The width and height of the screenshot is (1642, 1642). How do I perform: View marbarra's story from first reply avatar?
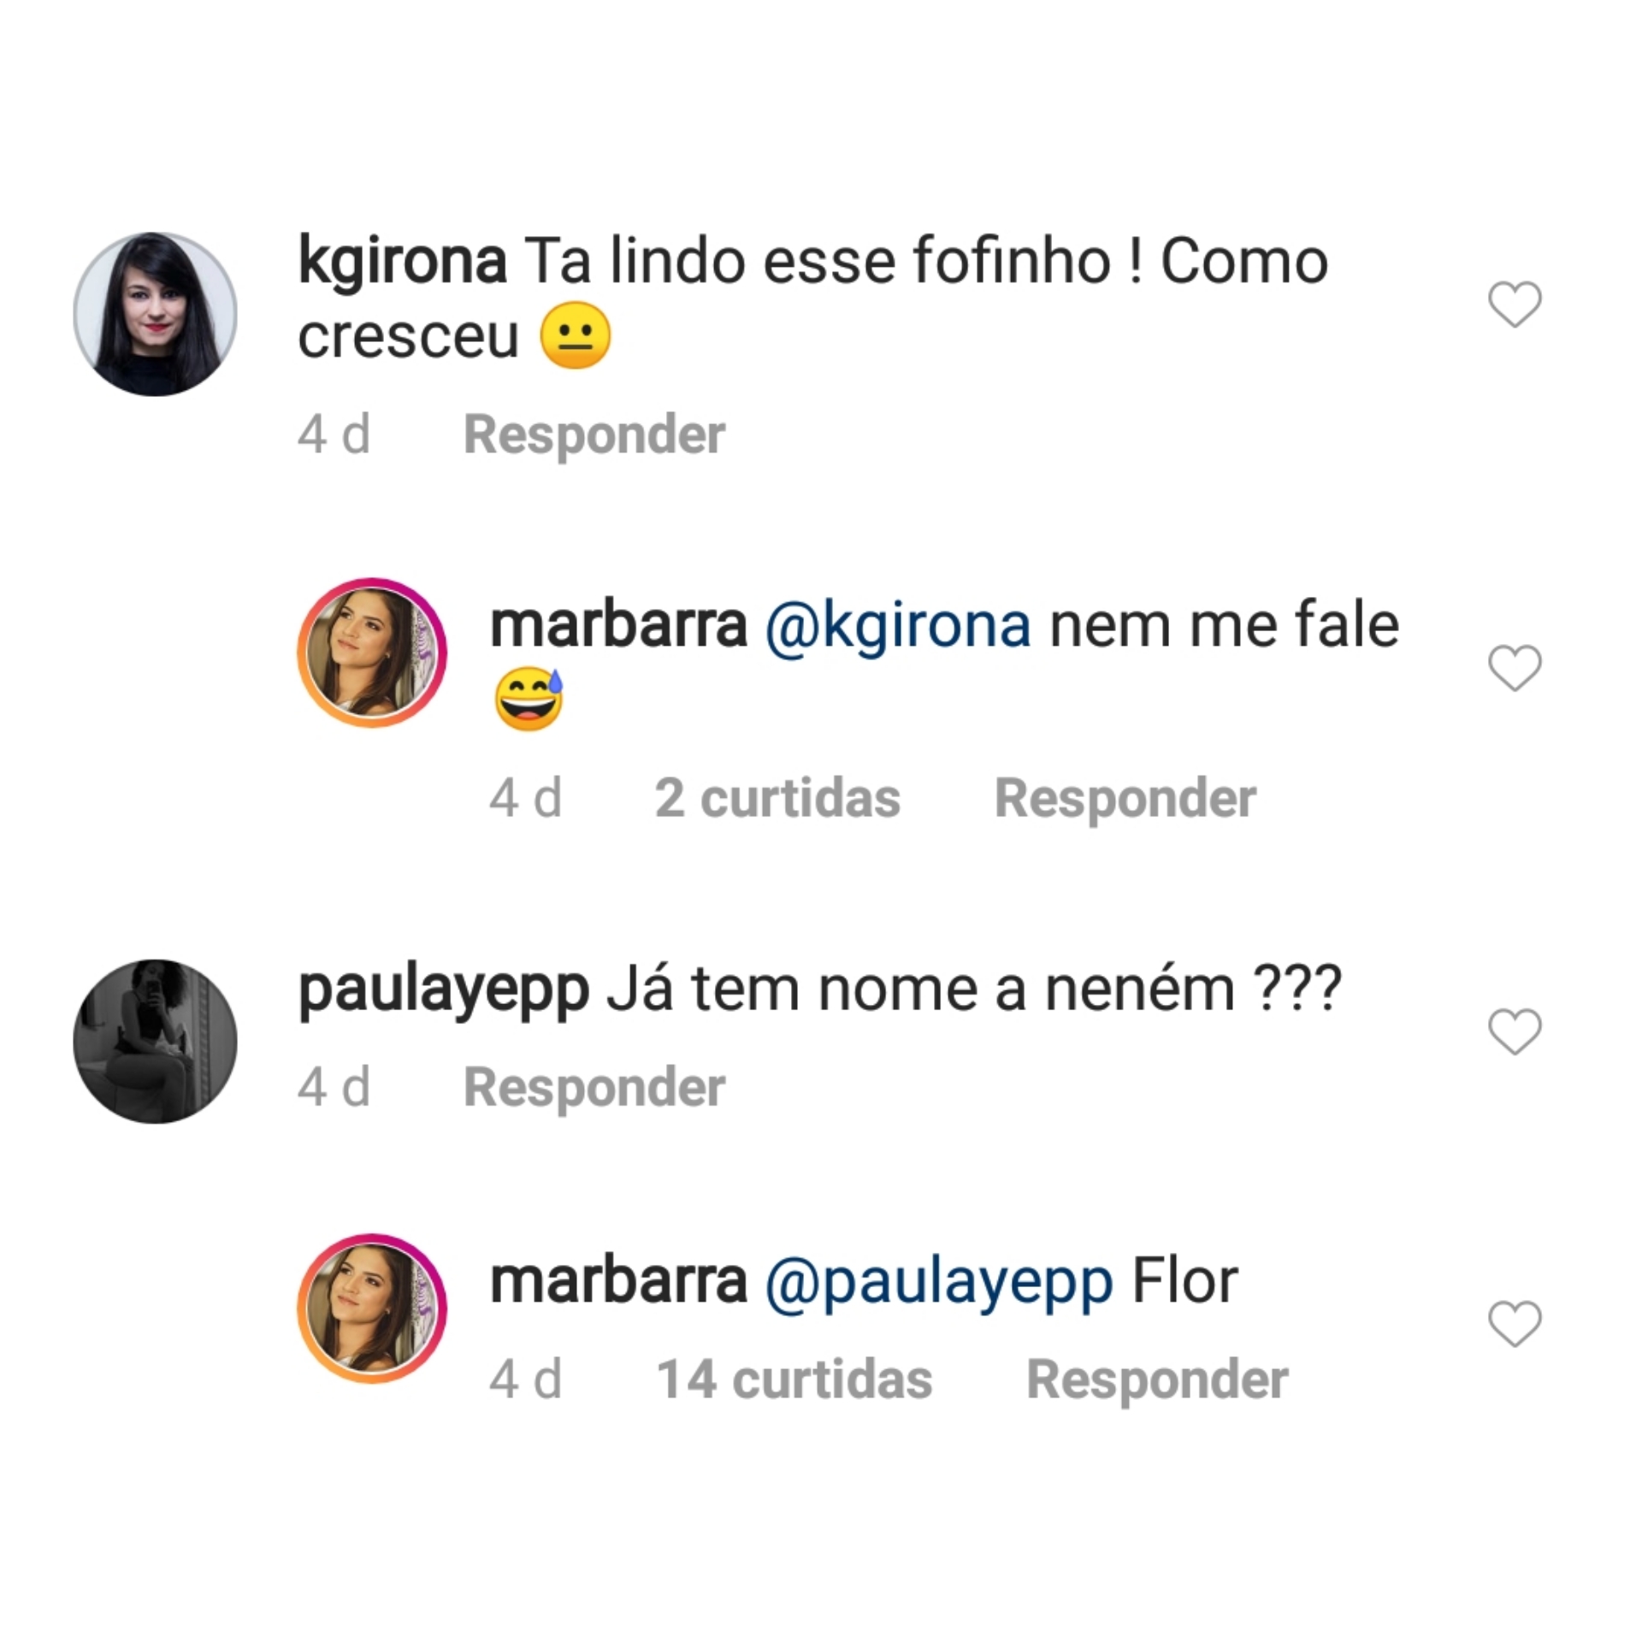[x=372, y=653]
